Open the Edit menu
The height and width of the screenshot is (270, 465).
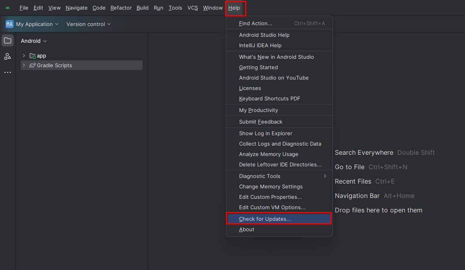[38, 8]
